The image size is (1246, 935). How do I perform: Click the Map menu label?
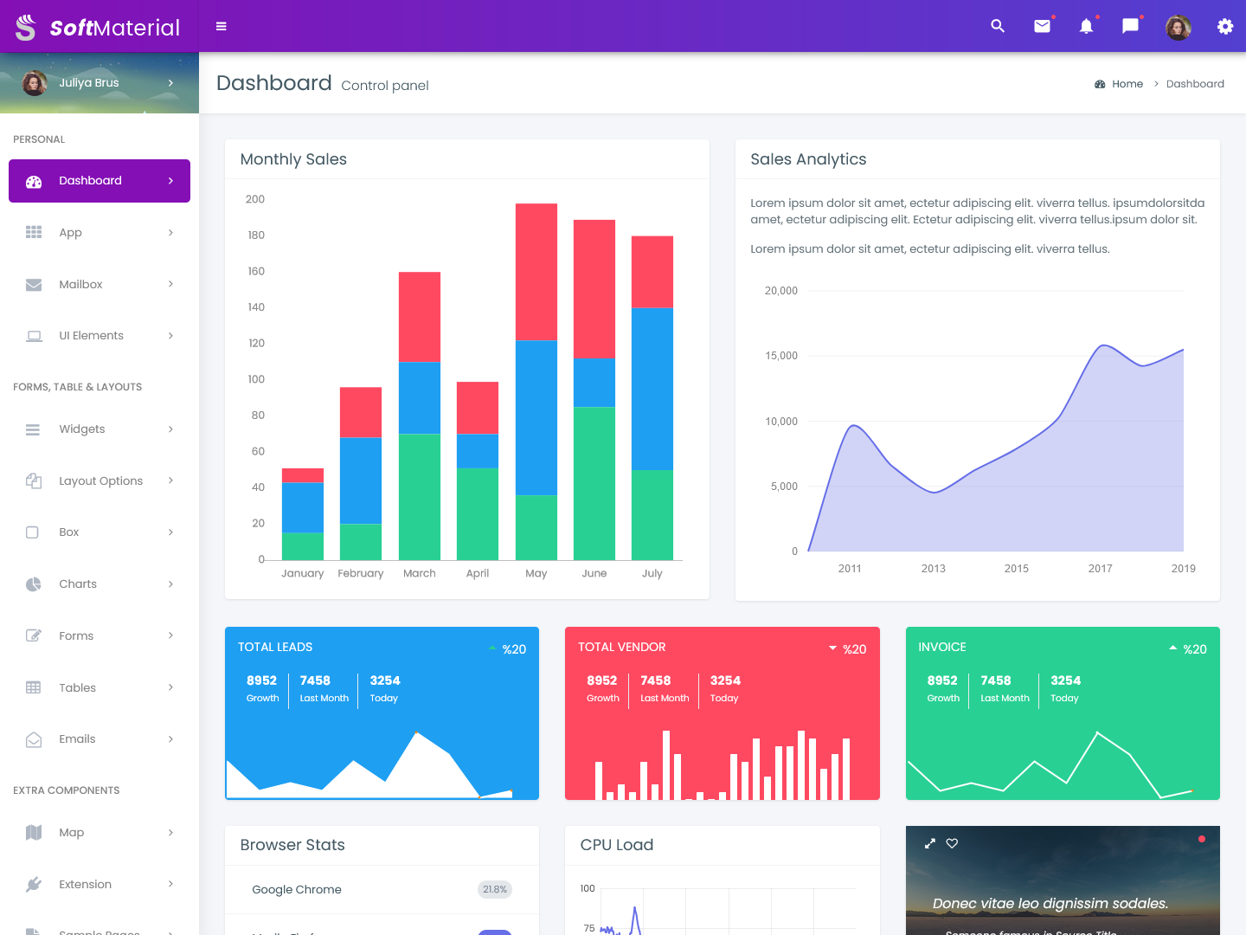click(x=72, y=833)
